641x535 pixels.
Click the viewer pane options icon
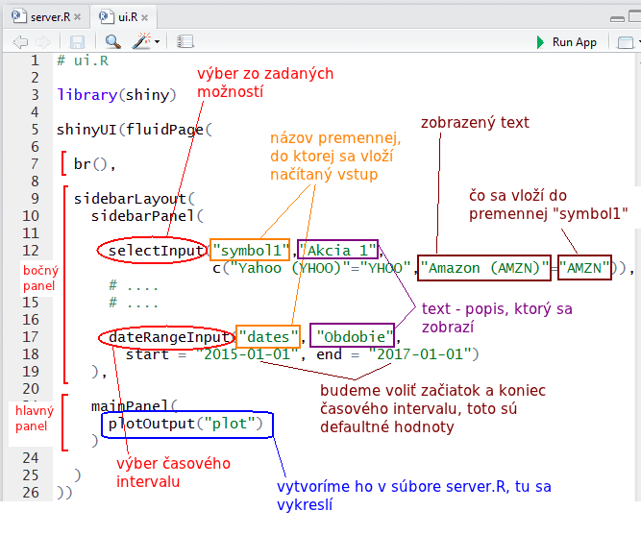[626, 42]
